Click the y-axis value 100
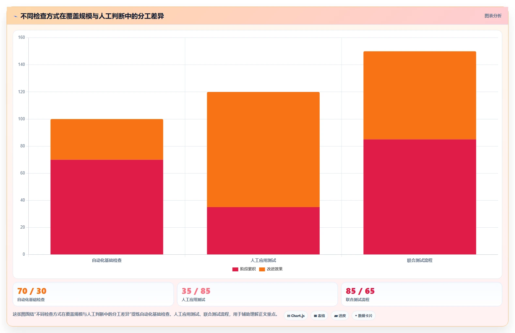The height and width of the screenshot is (333, 515). (x=22, y=119)
